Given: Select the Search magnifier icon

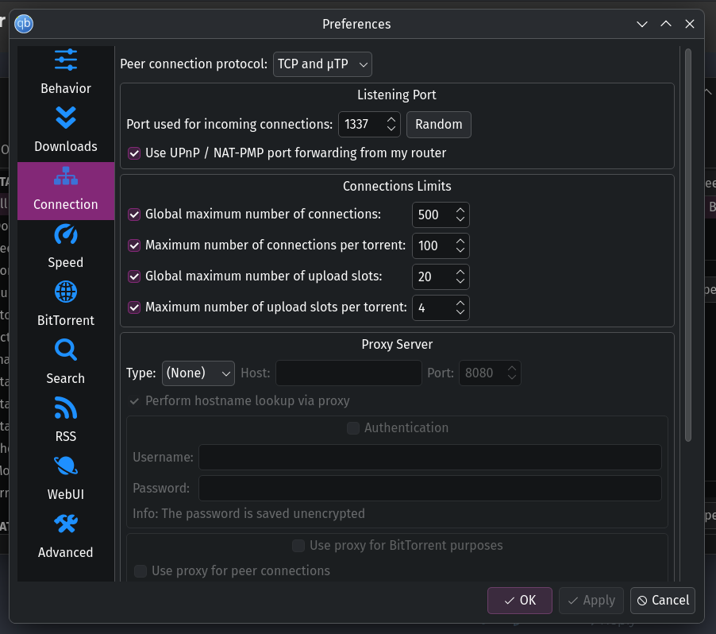Looking at the screenshot, I should click(66, 350).
